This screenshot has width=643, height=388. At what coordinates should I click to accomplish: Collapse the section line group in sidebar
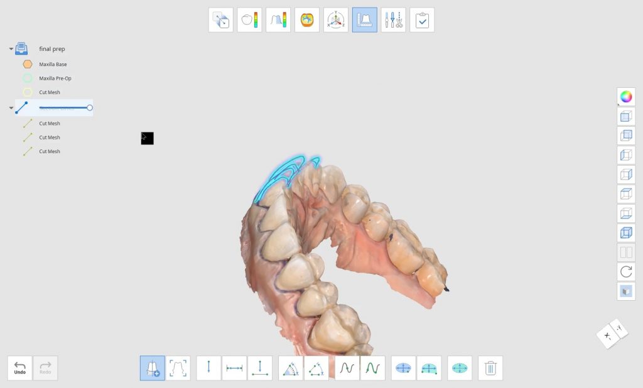(x=11, y=107)
